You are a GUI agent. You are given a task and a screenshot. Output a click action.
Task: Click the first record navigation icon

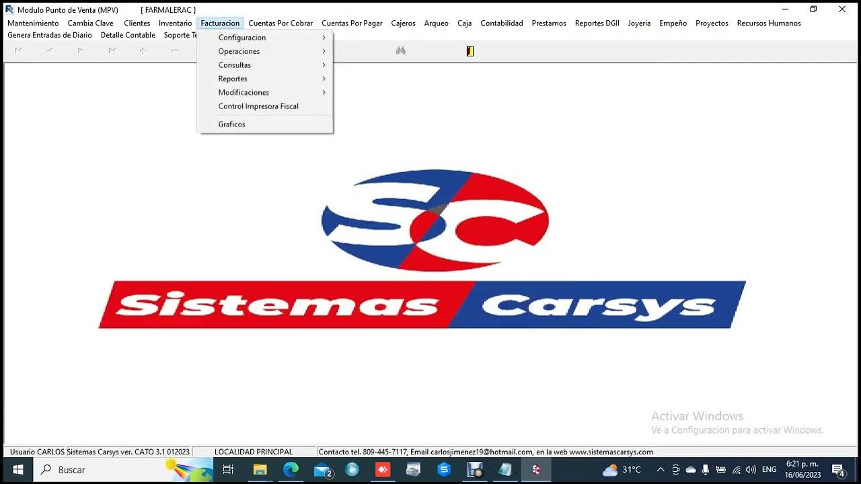tap(18, 51)
